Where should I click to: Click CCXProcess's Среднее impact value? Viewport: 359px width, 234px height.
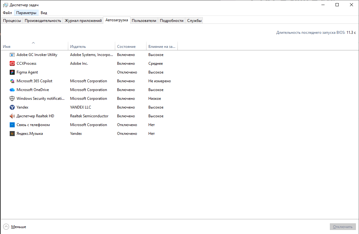[156, 64]
